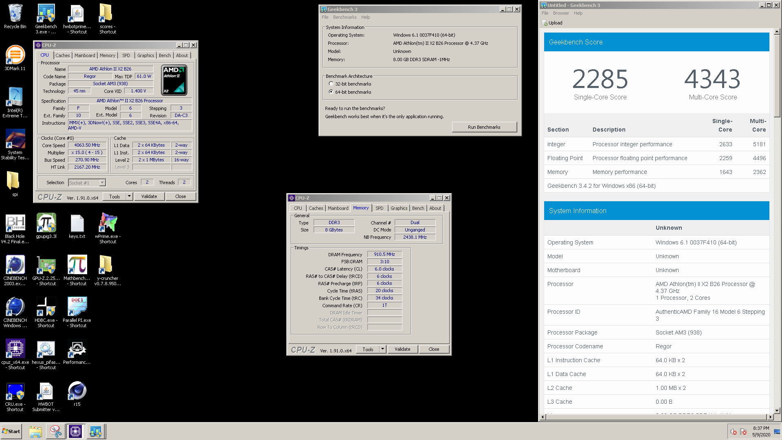Launch CINEBENCH 2003 desktop icon
The image size is (782, 440).
click(x=15, y=271)
